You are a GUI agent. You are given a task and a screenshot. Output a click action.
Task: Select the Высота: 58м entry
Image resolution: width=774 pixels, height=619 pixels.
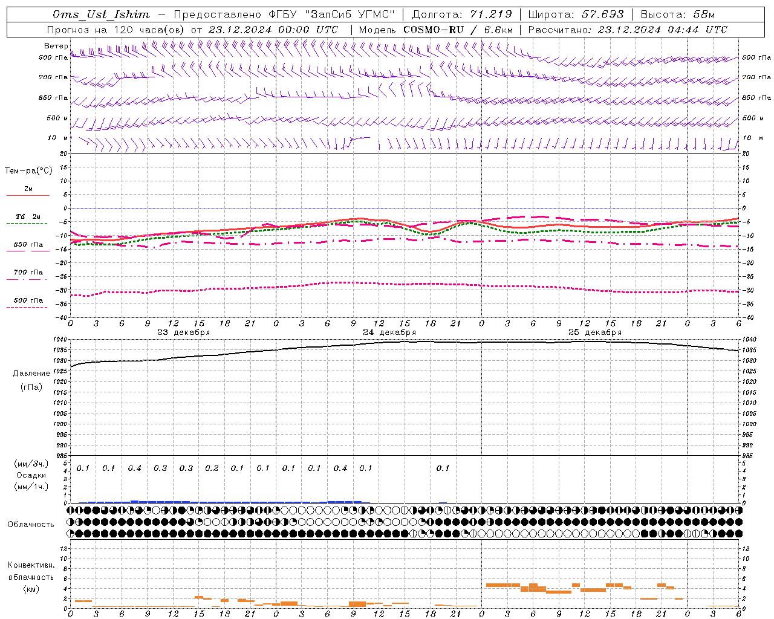pyautogui.click(x=678, y=15)
